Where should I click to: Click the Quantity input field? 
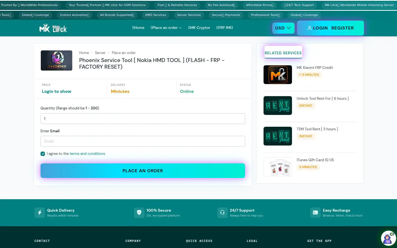point(143,118)
